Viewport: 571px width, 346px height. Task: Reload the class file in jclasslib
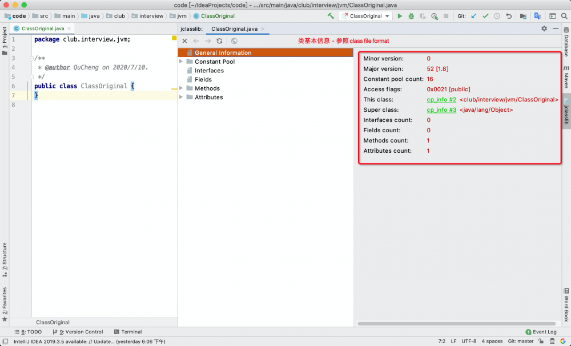[219, 41]
